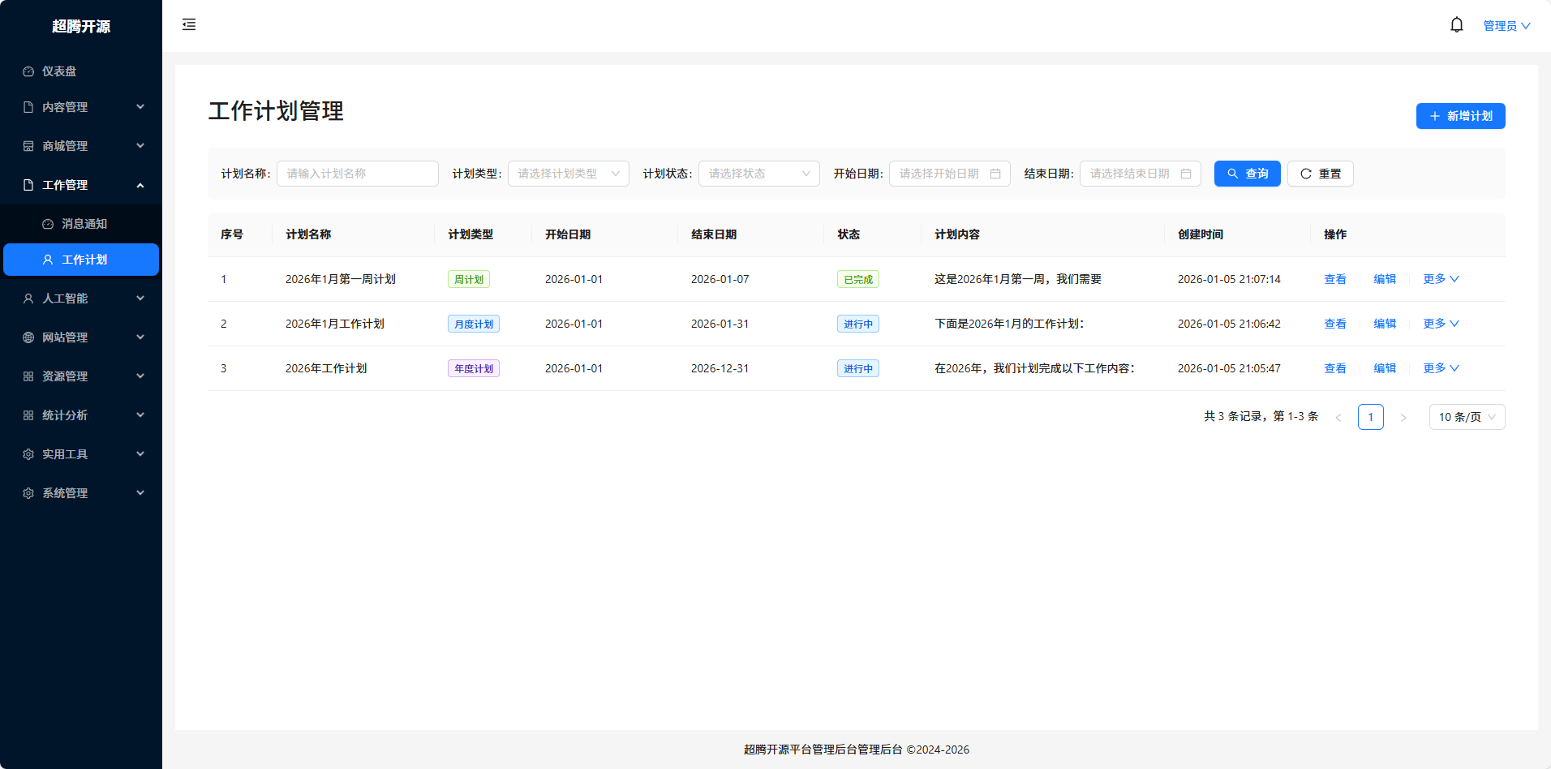Viewport: 1551px width, 769px height.
Task: Open the 管理员 account dropdown
Action: (1506, 24)
